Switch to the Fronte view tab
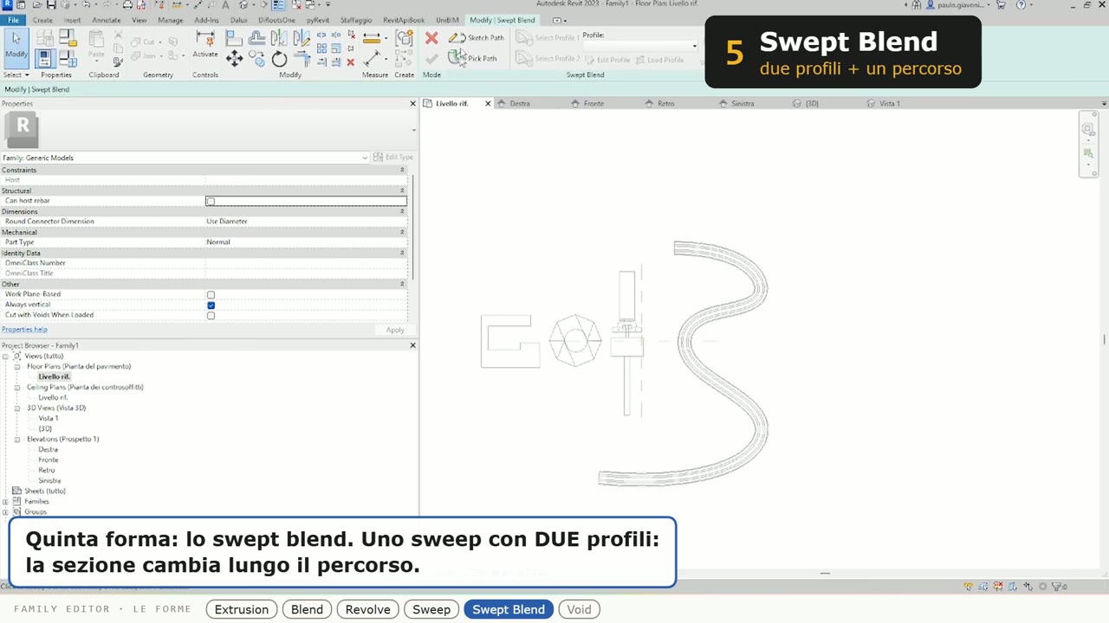Screen dimensions: 1109x623 [x=593, y=104]
